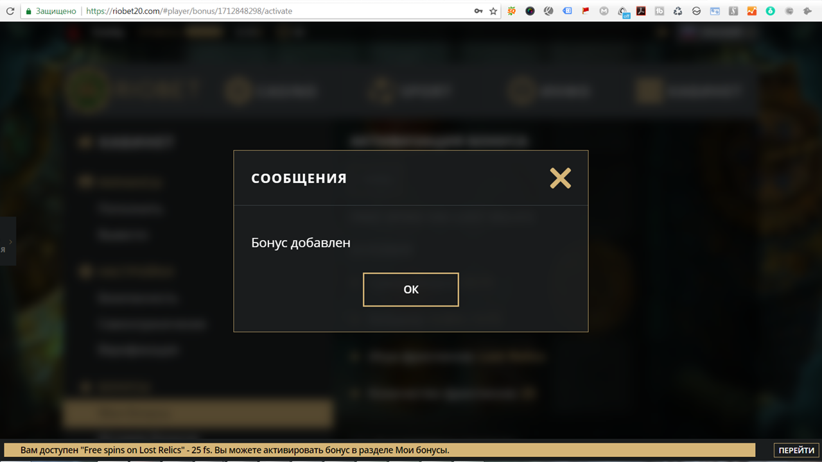Open the blue tag extension icon
Viewport: 822px width, 462px height.
[567, 11]
